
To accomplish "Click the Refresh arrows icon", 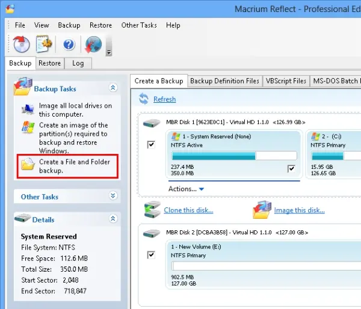I will tap(144, 99).
